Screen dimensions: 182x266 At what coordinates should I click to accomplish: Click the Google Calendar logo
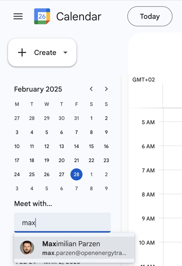click(x=42, y=17)
